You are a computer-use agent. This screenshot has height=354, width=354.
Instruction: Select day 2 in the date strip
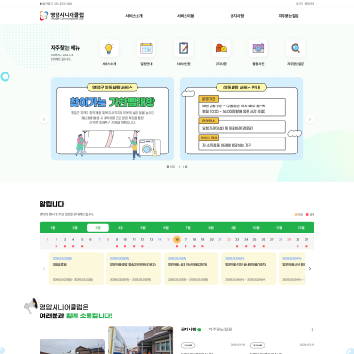tap(56, 240)
